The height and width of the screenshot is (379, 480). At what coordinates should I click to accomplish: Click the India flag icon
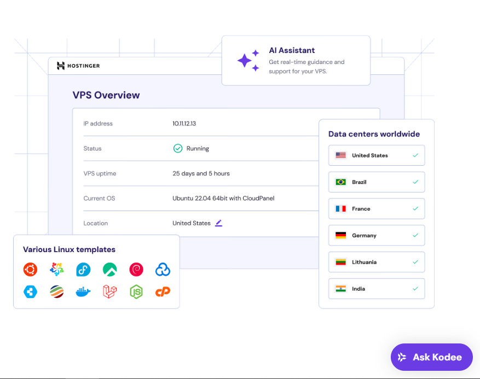point(341,289)
